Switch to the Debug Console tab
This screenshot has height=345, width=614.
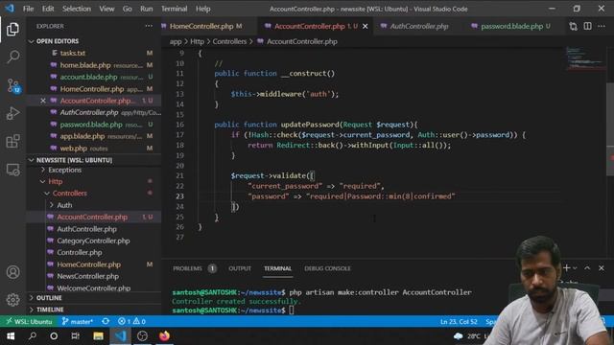tap(327, 268)
